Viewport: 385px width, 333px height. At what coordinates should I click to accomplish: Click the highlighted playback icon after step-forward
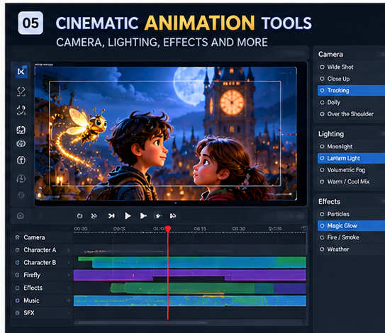coord(158,216)
